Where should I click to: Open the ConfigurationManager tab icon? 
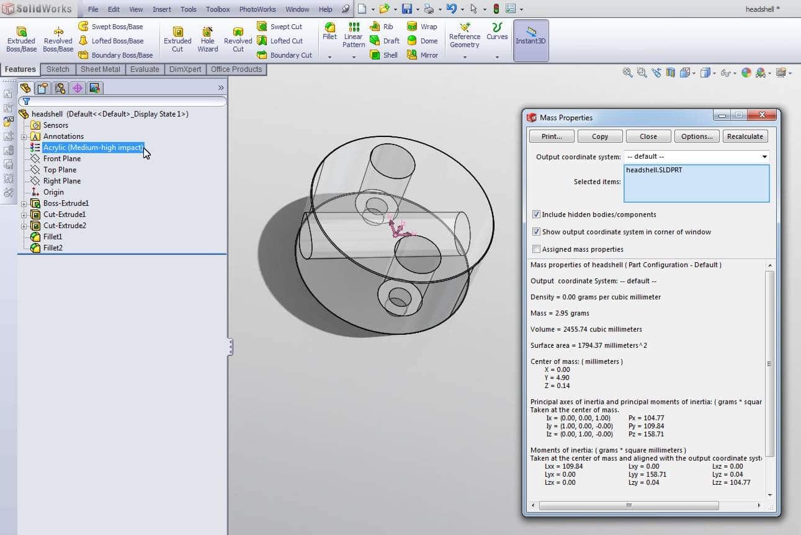pos(60,88)
